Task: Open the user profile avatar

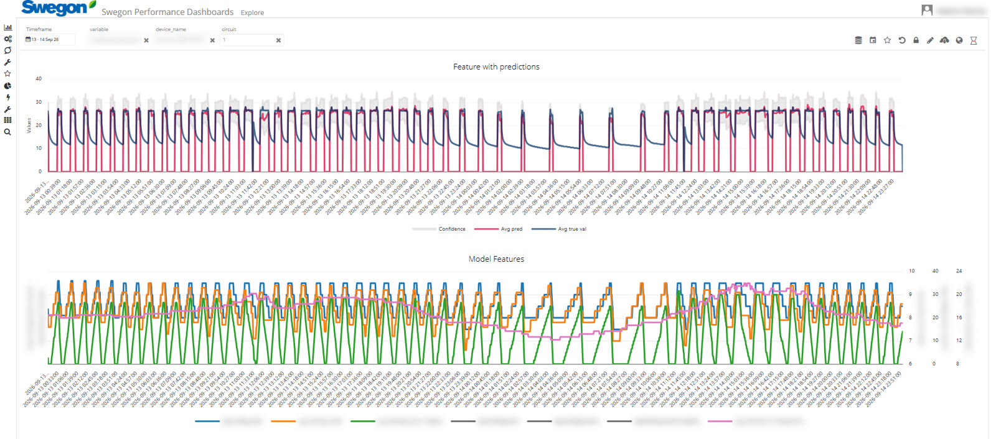Action: click(927, 10)
